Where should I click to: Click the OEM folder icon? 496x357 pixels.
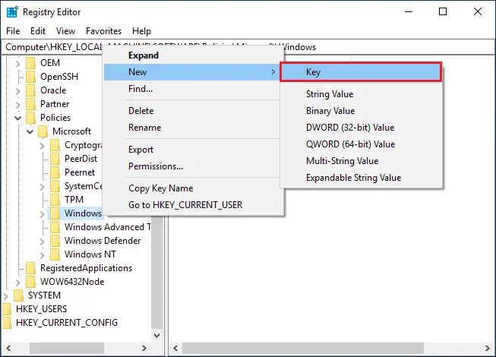(30, 63)
